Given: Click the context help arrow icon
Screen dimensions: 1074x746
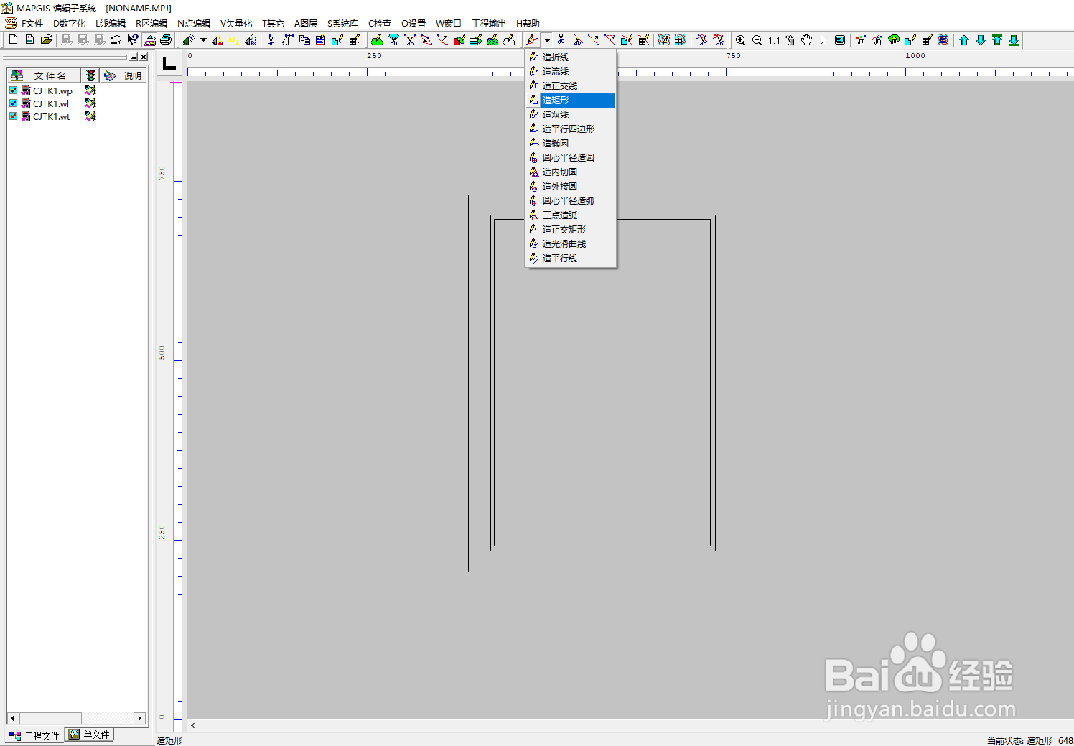Looking at the screenshot, I should [133, 40].
